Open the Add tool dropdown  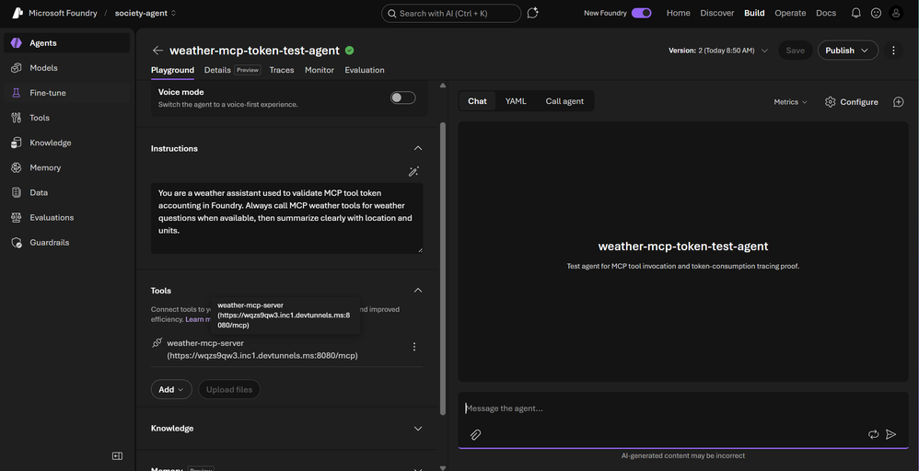click(171, 389)
